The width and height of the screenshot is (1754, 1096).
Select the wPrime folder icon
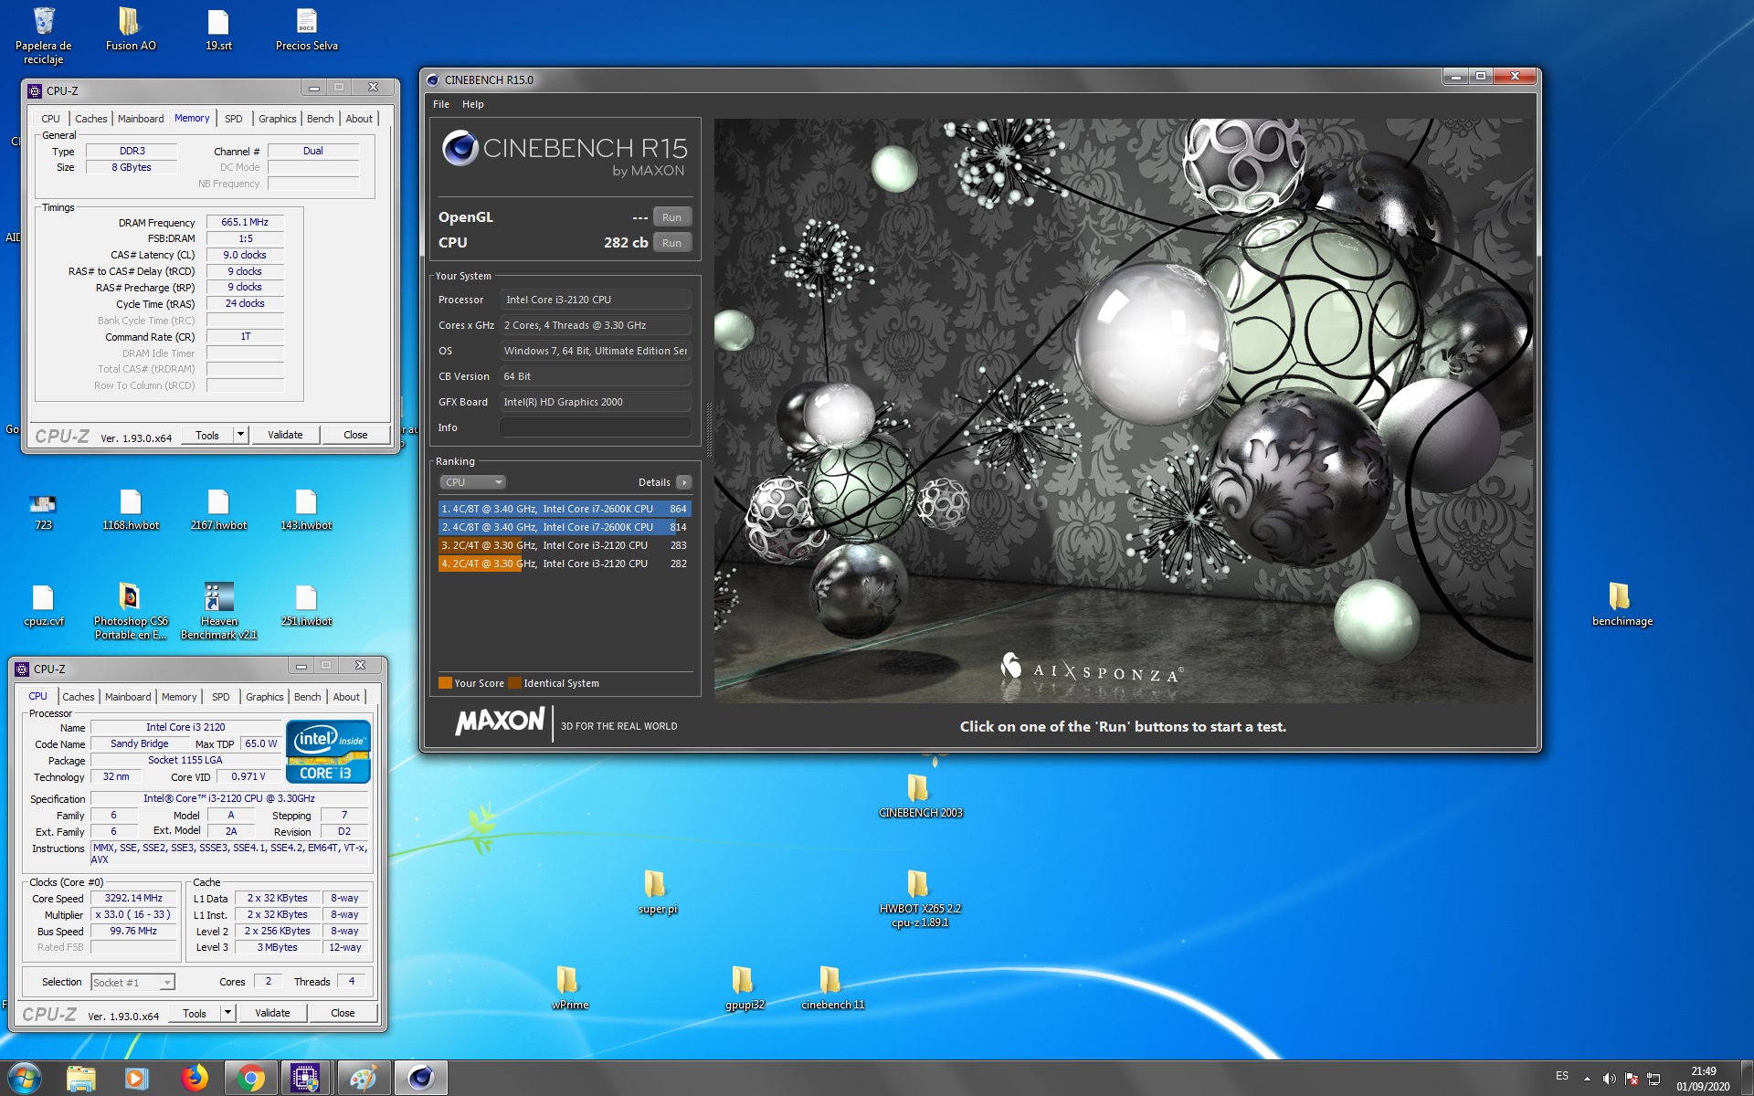(569, 988)
